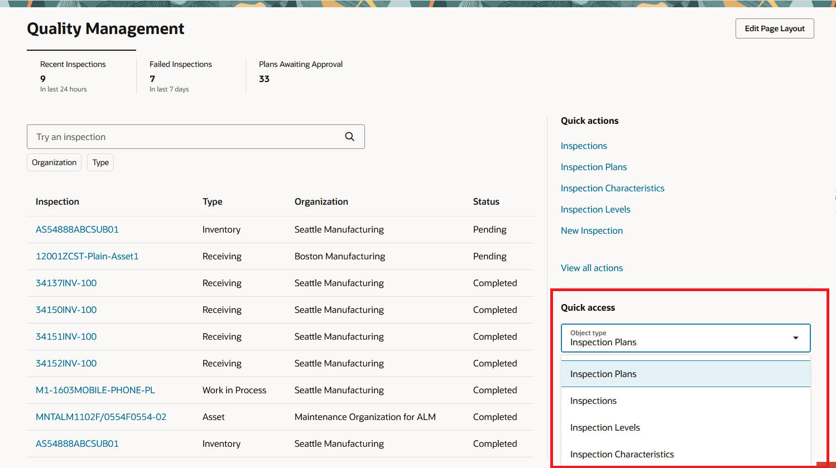Open inspection M1-1603MOBILE-PHONE-PL
The width and height of the screenshot is (836, 468).
tap(95, 390)
